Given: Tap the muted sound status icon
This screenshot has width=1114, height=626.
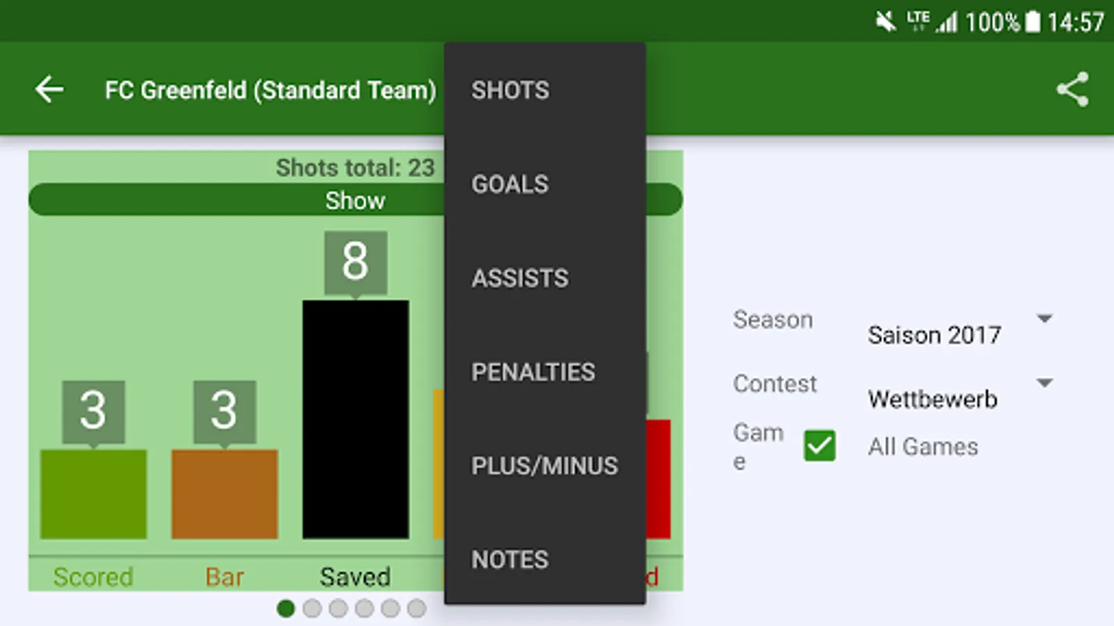Looking at the screenshot, I should coord(886,22).
